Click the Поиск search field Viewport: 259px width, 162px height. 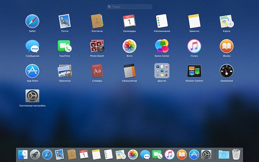[x=129, y=6]
